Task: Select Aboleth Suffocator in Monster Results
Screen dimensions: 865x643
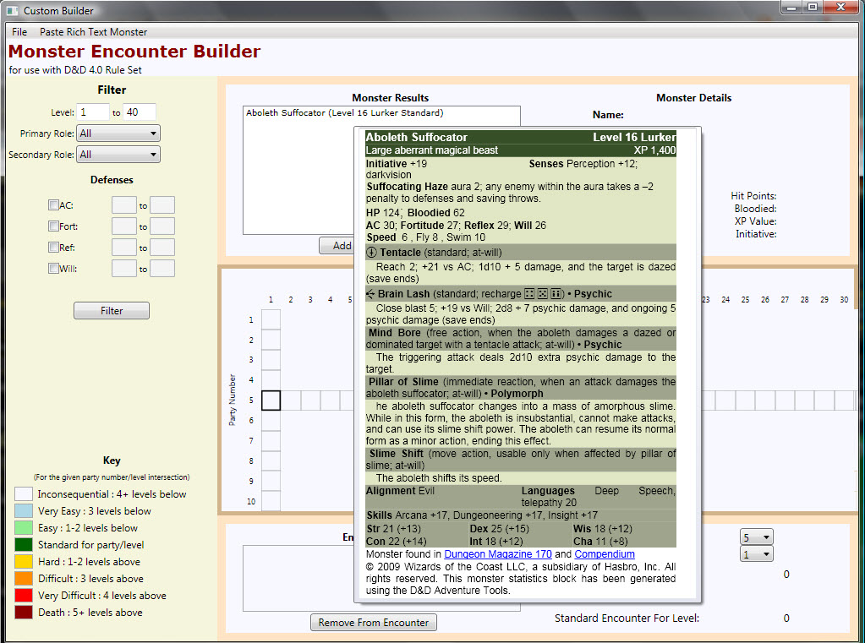Action: (x=344, y=113)
